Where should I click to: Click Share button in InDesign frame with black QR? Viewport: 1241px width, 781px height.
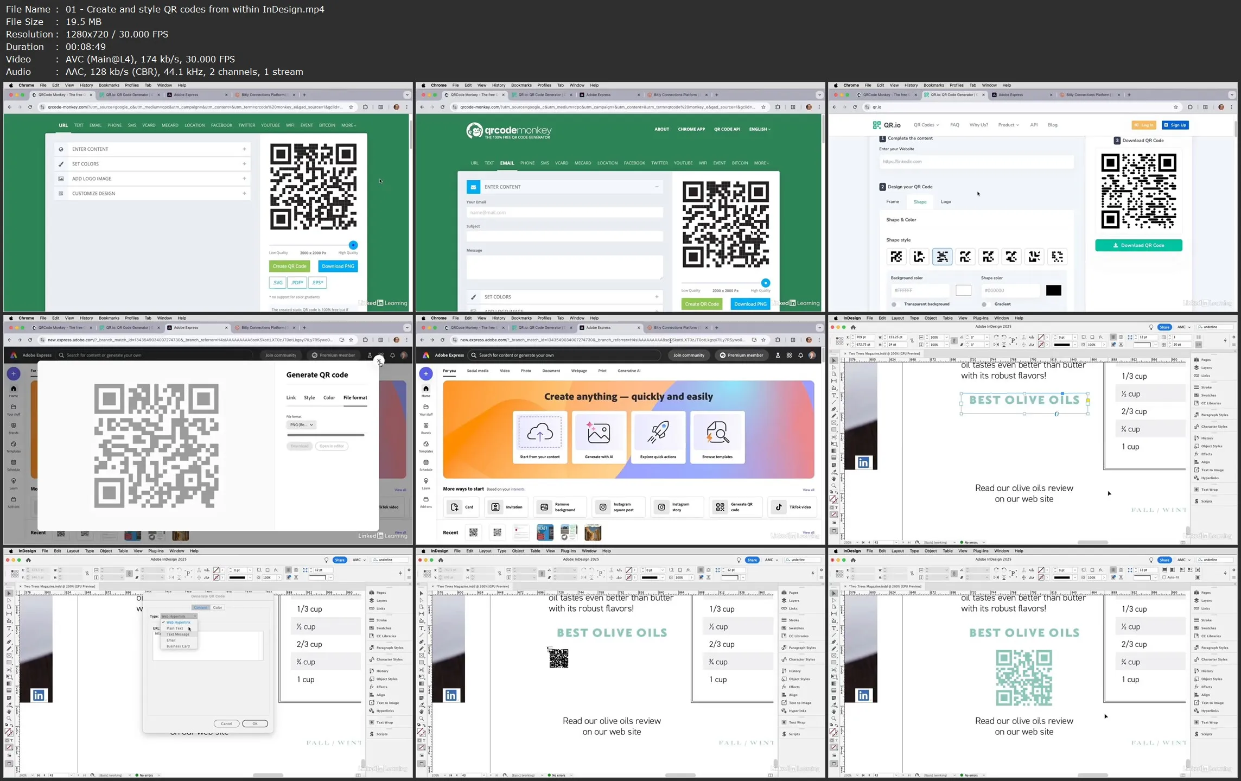[x=752, y=560]
